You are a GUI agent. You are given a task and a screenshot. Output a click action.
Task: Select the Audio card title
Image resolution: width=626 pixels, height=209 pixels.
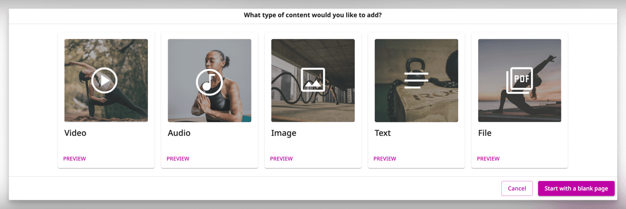[x=179, y=133]
